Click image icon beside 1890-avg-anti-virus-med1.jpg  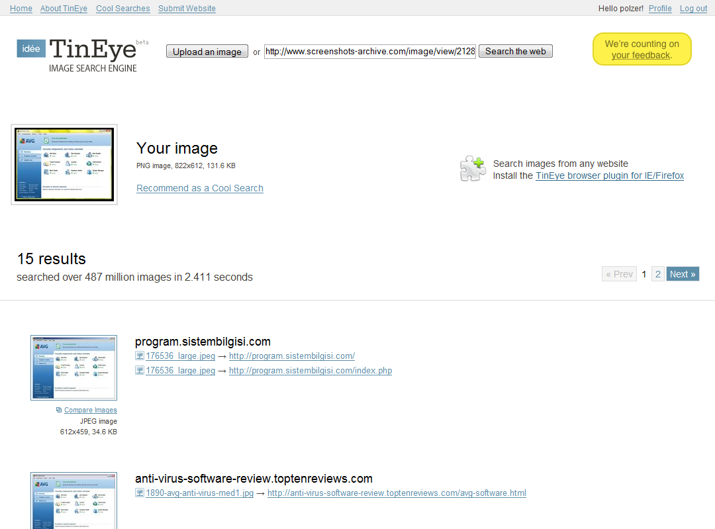coord(140,493)
